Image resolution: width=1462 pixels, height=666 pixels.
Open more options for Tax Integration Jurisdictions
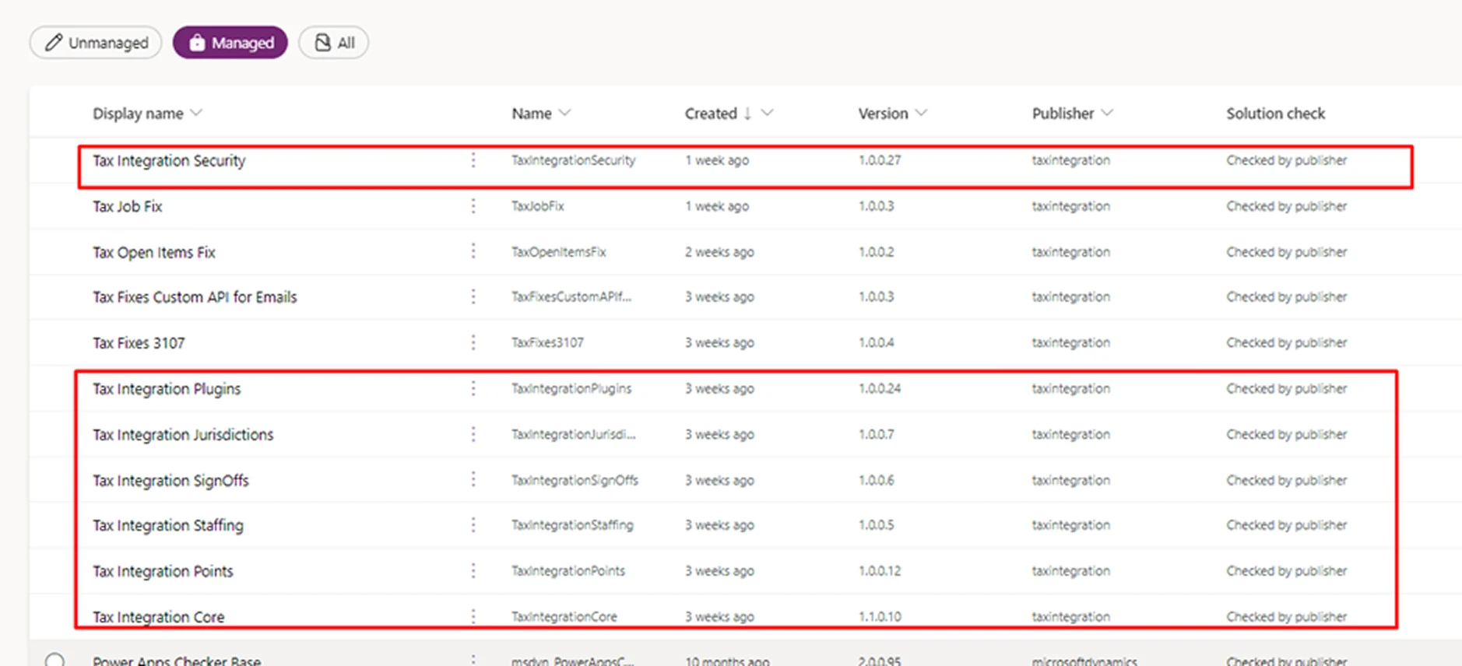point(473,434)
